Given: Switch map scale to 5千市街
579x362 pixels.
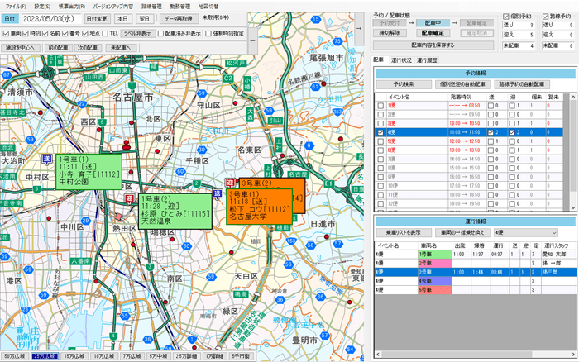Looking at the screenshot, I should point(239,355).
